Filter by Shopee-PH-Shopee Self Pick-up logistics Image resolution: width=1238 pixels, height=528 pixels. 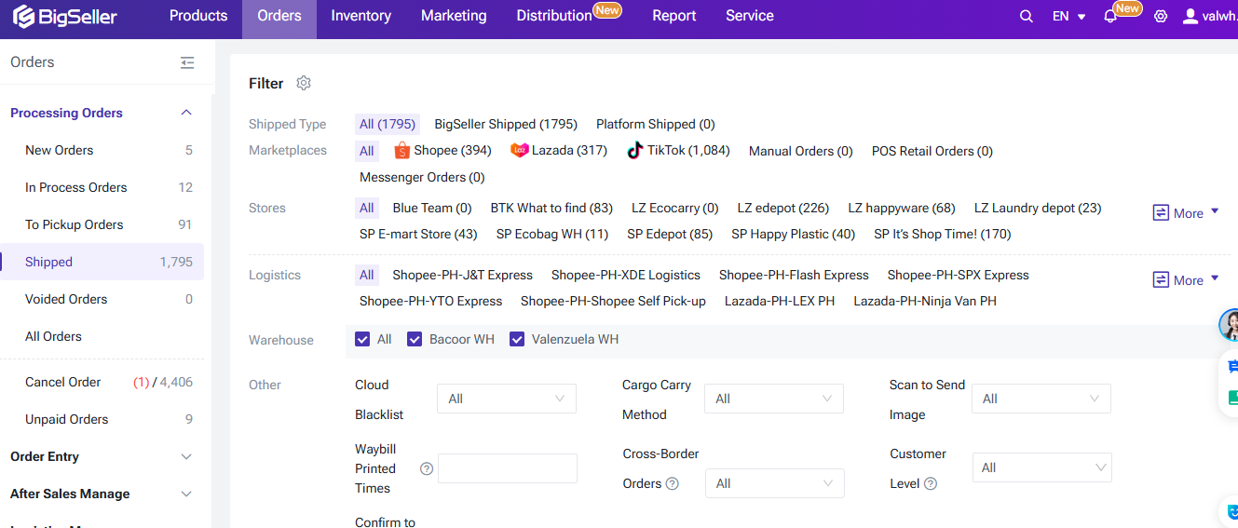pos(613,301)
